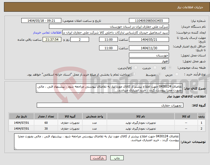Select the جزیی purchase type radio
This screenshot has width=210, height=165.
[x=177, y=74]
